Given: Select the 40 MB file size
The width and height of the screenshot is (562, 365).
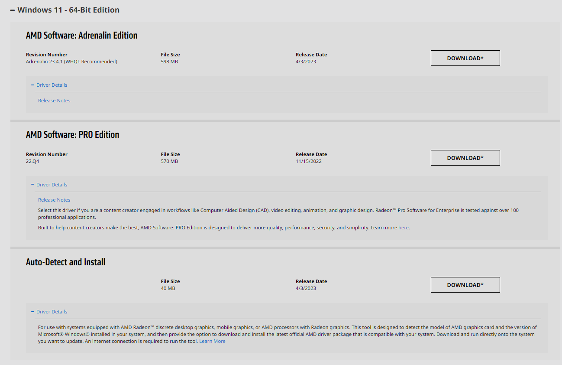Looking at the screenshot, I should tap(168, 288).
